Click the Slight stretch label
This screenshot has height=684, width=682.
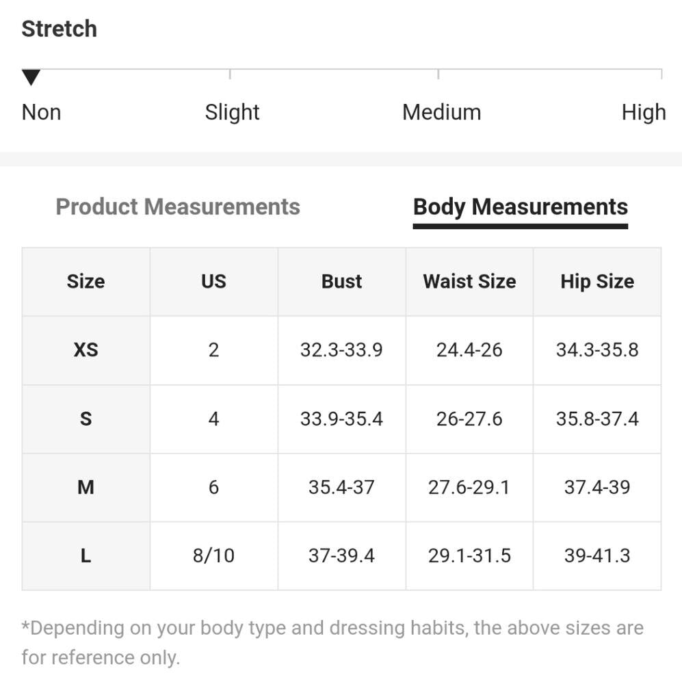click(232, 112)
